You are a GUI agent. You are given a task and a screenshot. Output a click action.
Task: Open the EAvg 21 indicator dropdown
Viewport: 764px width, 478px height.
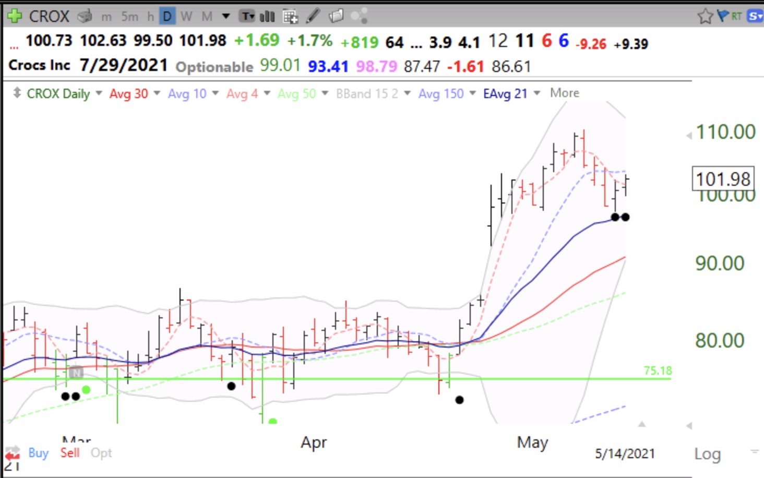pyautogui.click(x=536, y=93)
